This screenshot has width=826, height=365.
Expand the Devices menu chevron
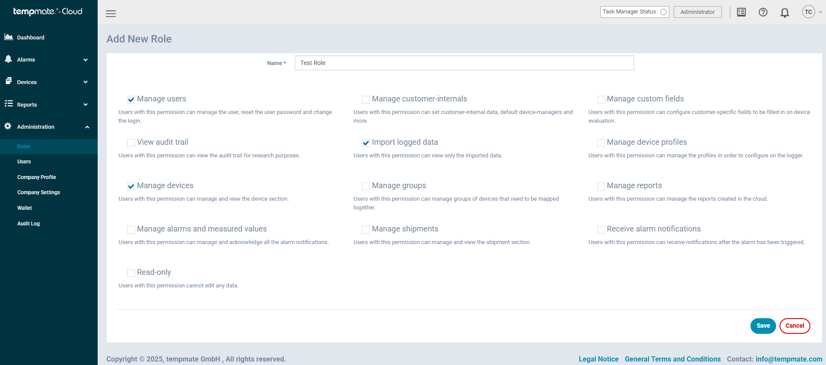click(86, 82)
